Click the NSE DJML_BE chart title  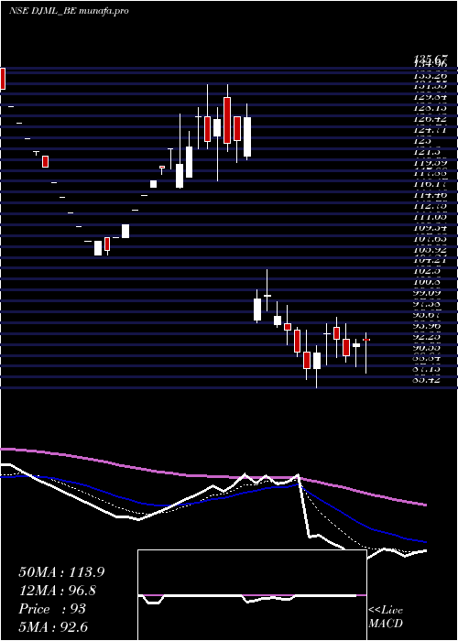[69, 11]
